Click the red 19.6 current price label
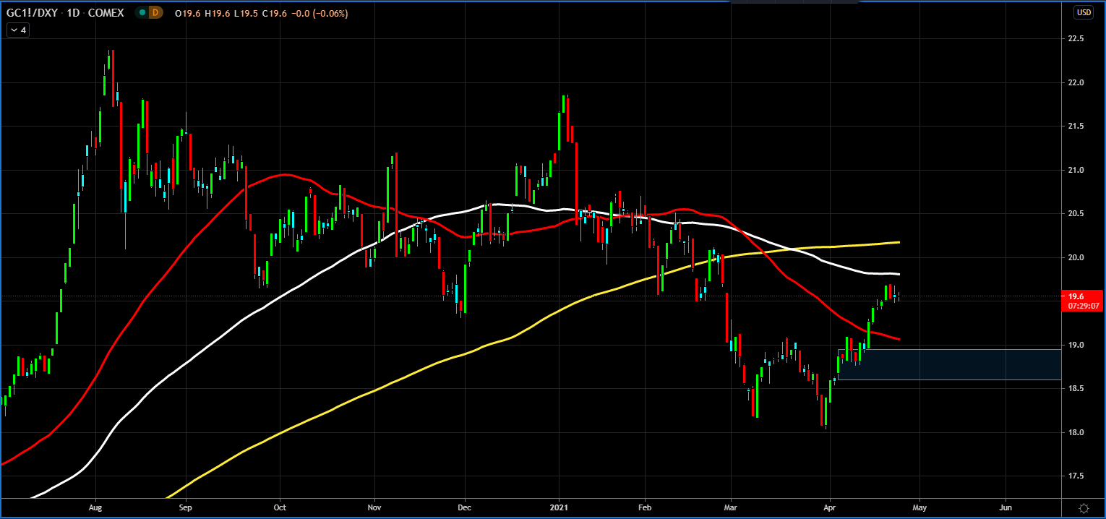1106x519 pixels. coord(1082,300)
